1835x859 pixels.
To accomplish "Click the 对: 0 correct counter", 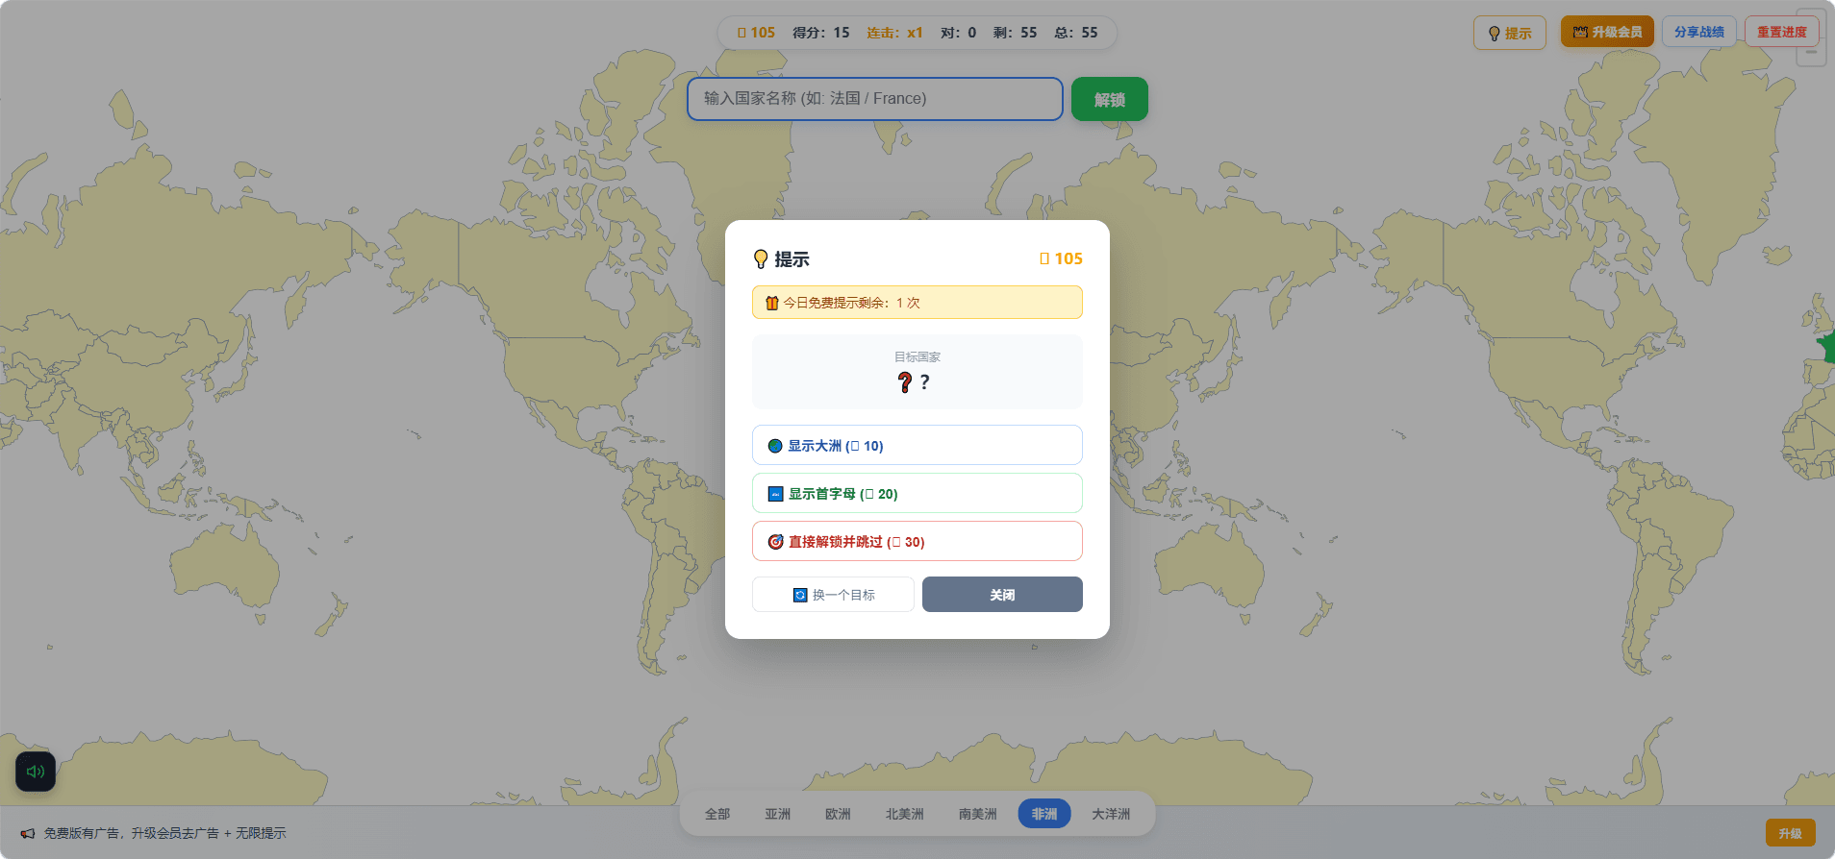I will click(959, 33).
